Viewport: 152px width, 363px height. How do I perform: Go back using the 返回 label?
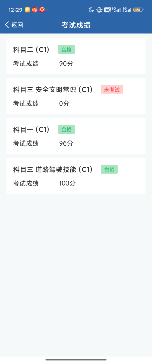click(17, 25)
